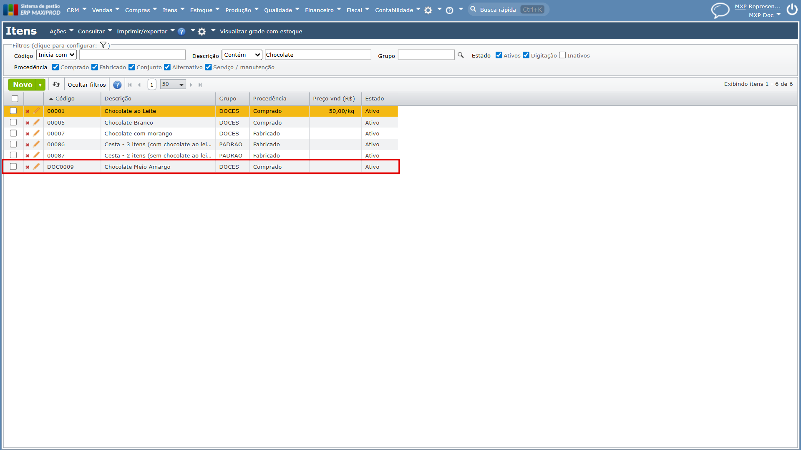Open the Estoque menu
This screenshot has height=450, width=801.
204,10
